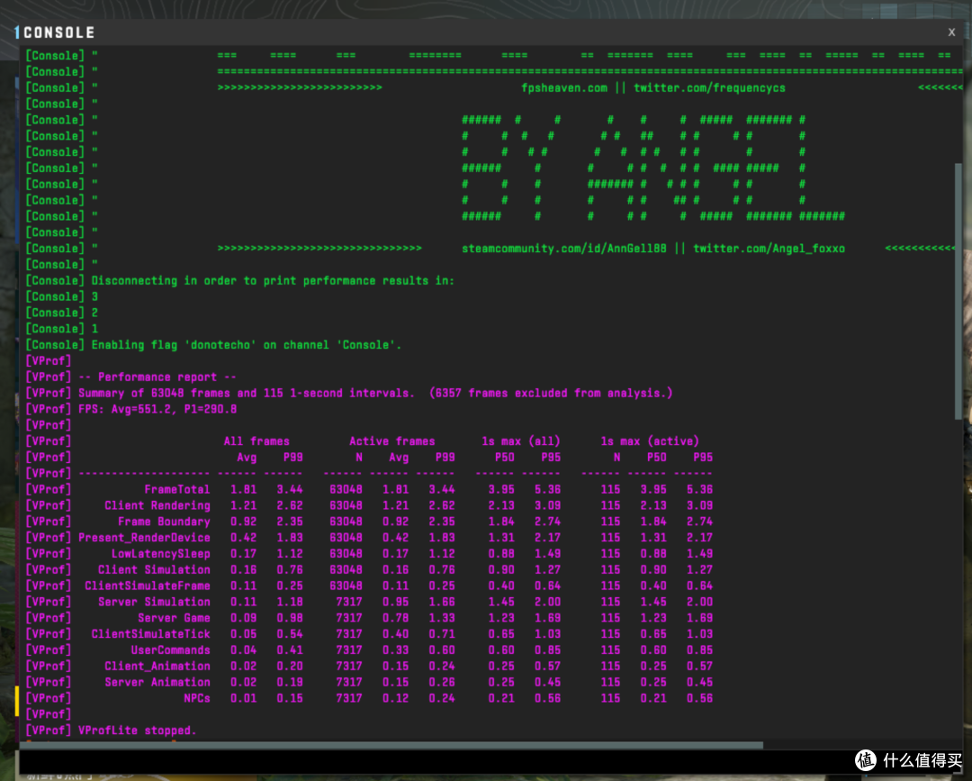The height and width of the screenshot is (781, 972).
Task: Click the vertical scrollbar of the console
Action: (x=958, y=292)
